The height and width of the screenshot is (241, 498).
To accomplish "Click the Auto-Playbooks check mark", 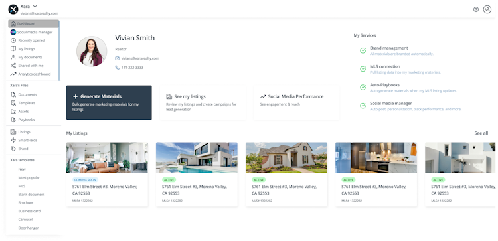I will [x=363, y=88].
